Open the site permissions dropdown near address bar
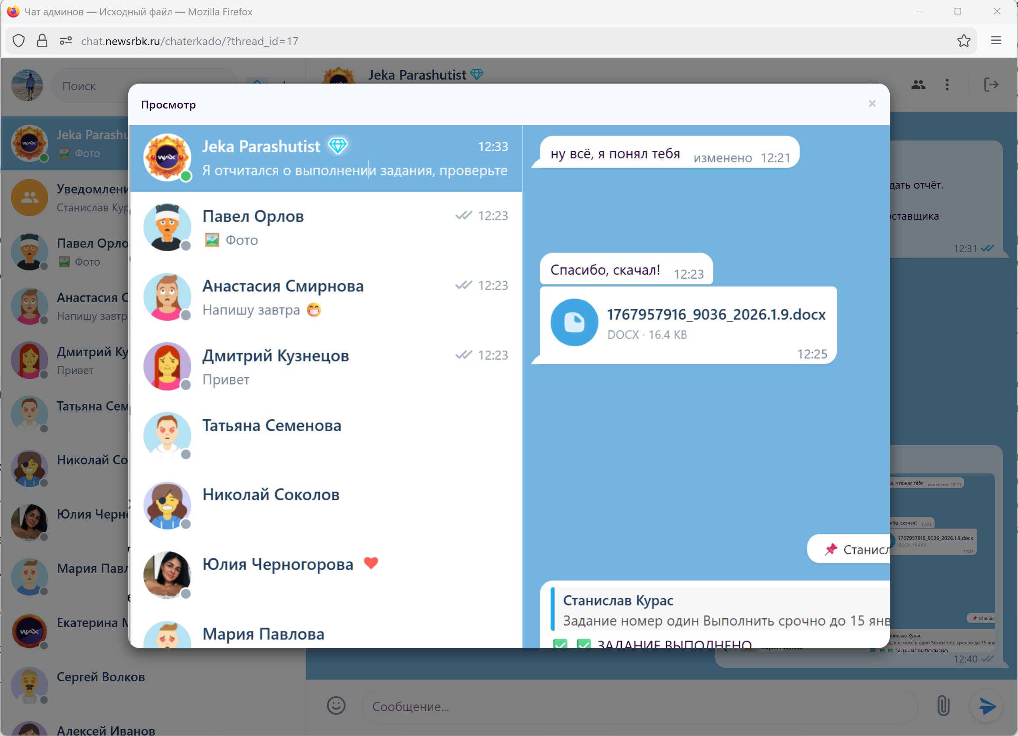Screen dimensions: 1018x736 (x=65, y=40)
